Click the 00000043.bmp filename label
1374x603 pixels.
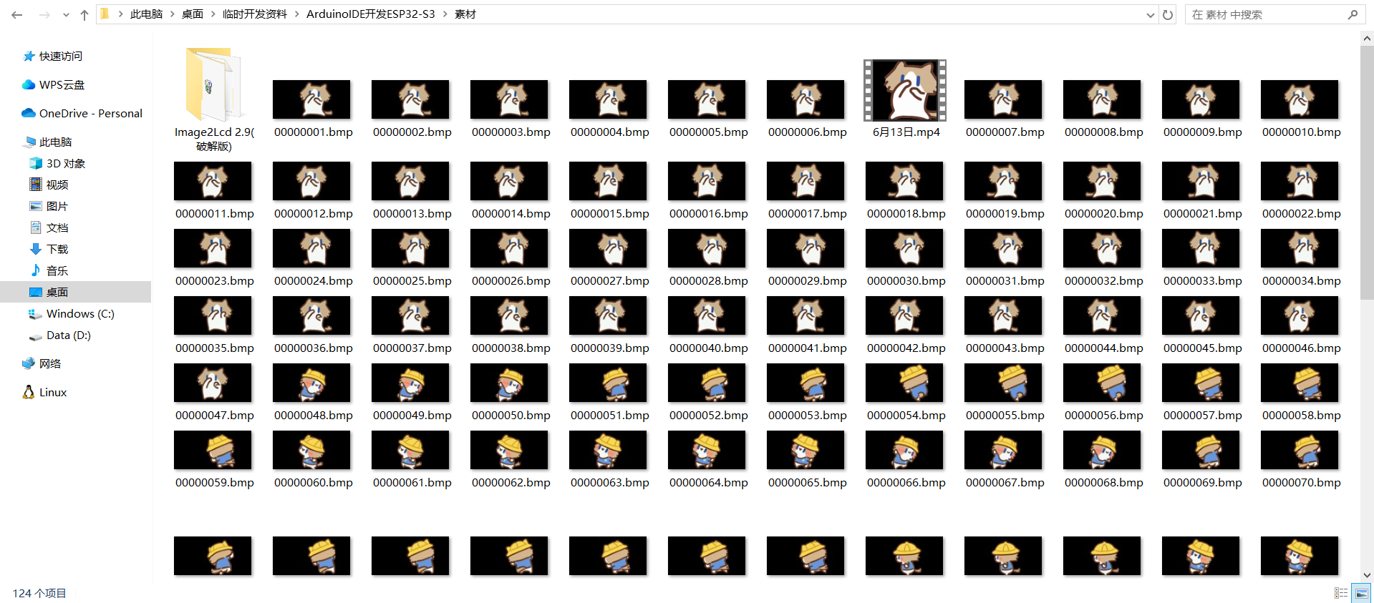[1005, 348]
